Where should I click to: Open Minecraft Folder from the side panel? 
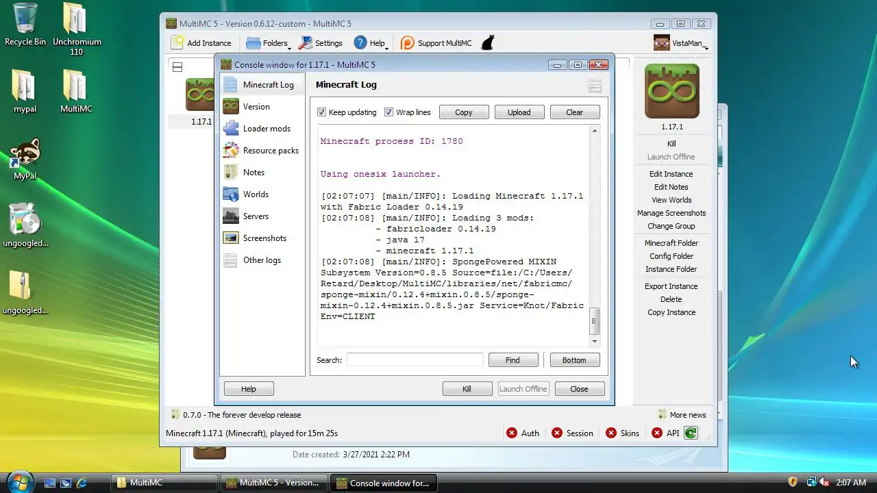[x=671, y=243]
